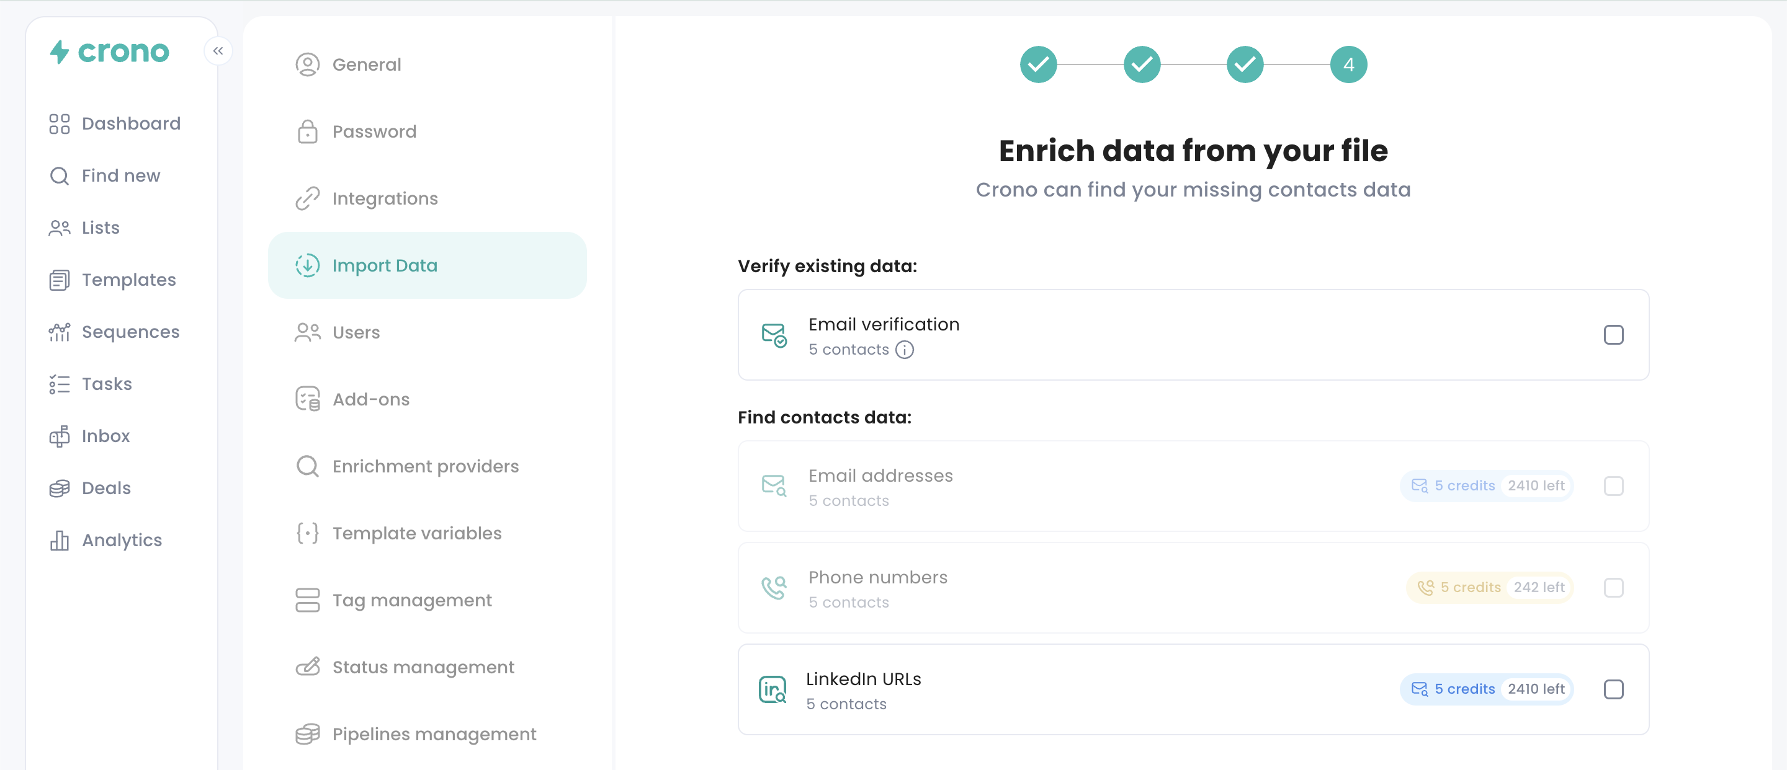Viewport: 1787px width, 770px height.
Task: Tick the Phone numbers checkbox
Action: (x=1613, y=588)
